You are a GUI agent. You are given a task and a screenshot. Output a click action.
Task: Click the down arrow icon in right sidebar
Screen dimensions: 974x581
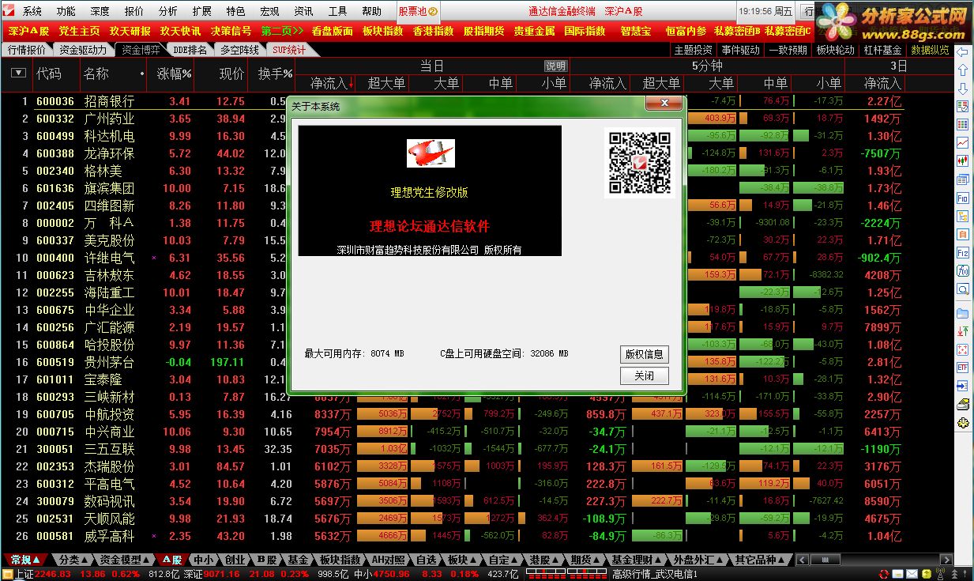point(962,89)
